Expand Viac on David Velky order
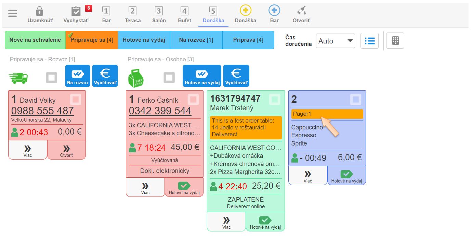 (x=28, y=150)
